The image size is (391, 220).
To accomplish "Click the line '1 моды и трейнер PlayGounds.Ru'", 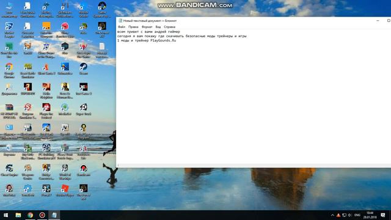I will [147, 40].
